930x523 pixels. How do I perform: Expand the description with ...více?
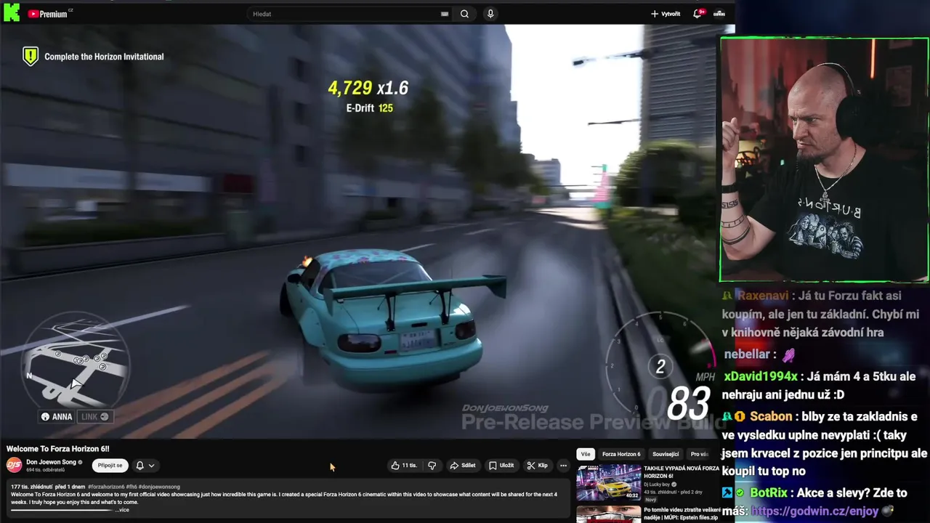(121, 510)
